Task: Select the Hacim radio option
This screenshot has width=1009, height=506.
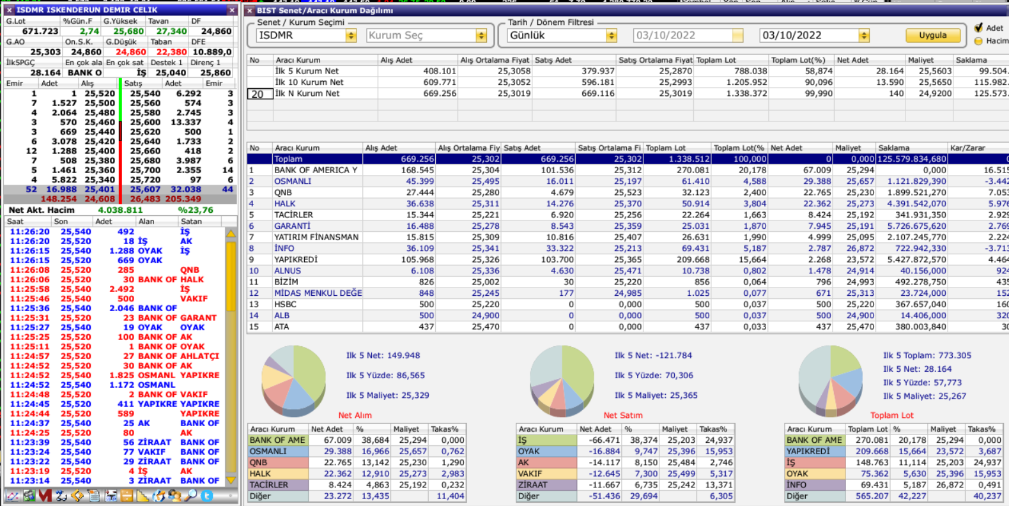Action: point(978,41)
